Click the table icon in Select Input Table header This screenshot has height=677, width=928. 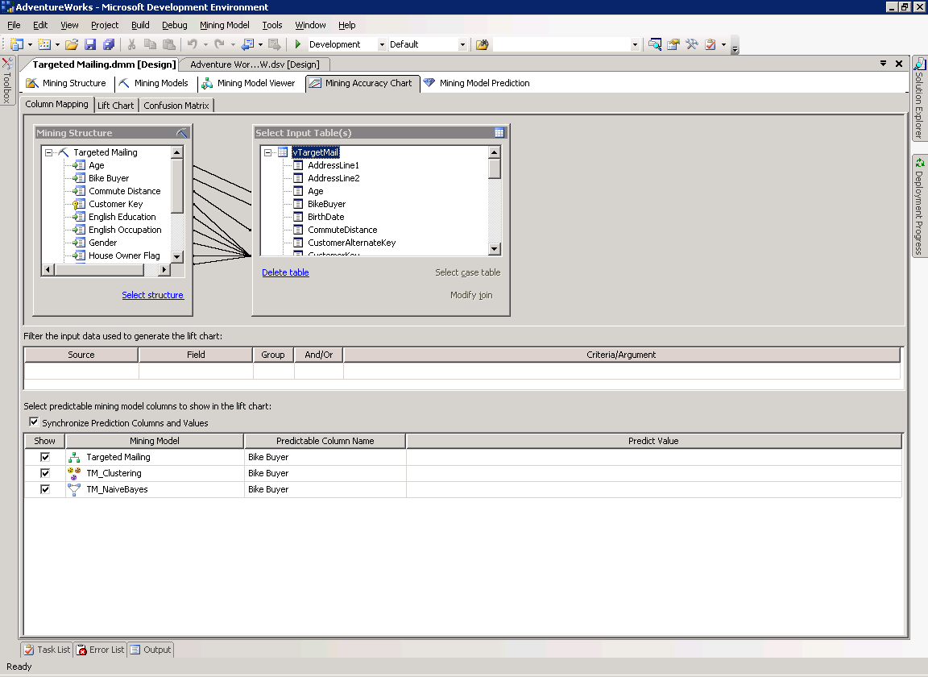point(499,133)
